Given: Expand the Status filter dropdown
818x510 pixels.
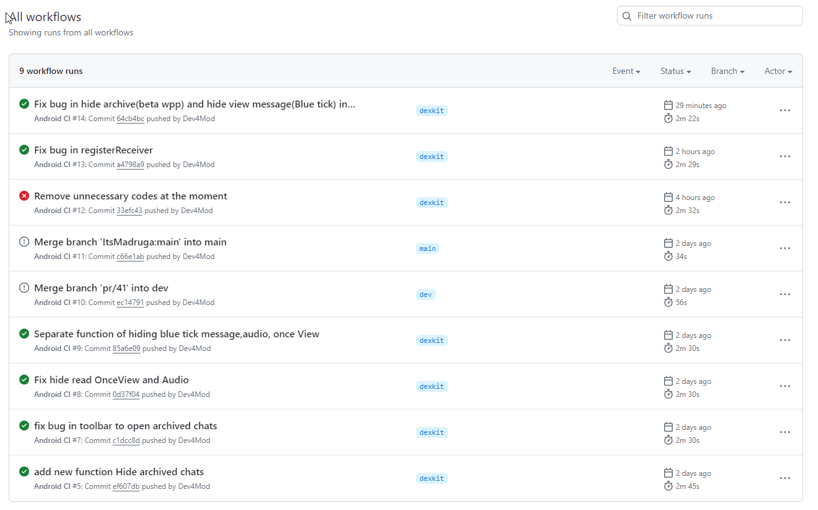Looking at the screenshot, I should [675, 71].
